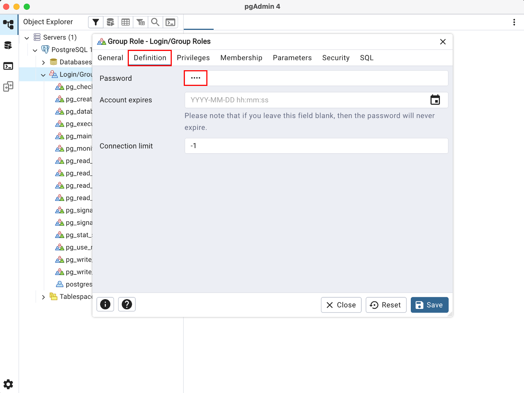Select the pg_creat role in tree
Image resolution: width=524 pixels, height=393 pixels.
[x=79, y=99]
